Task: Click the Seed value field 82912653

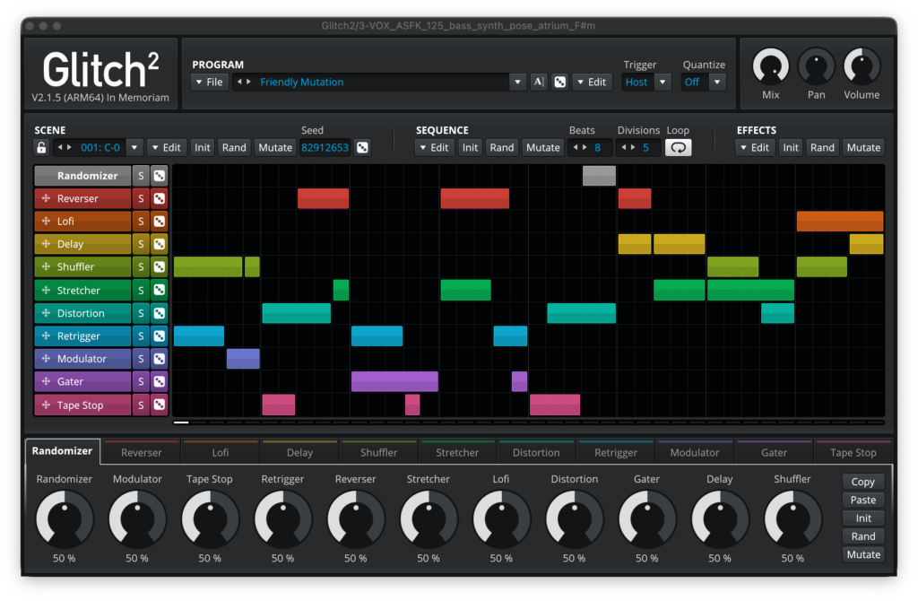Action: click(325, 148)
